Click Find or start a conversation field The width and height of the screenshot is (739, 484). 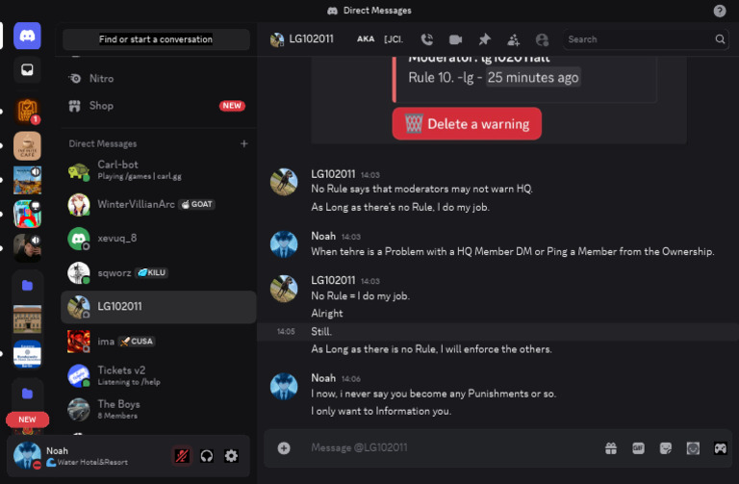tap(156, 39)
